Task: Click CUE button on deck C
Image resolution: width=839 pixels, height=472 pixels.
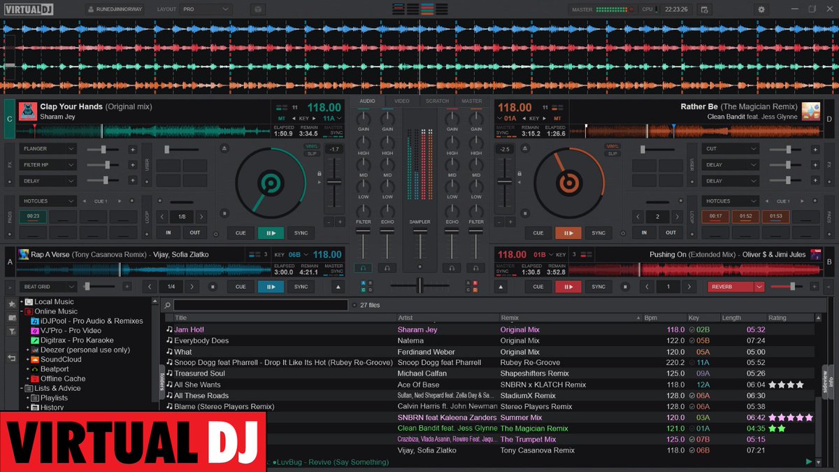Action: point(241,233)
